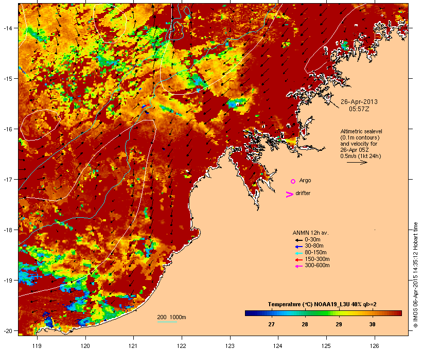Click longitude axis label 126
Image resolution: width=422 pixels, height=350 pixels.
(374, 346)
